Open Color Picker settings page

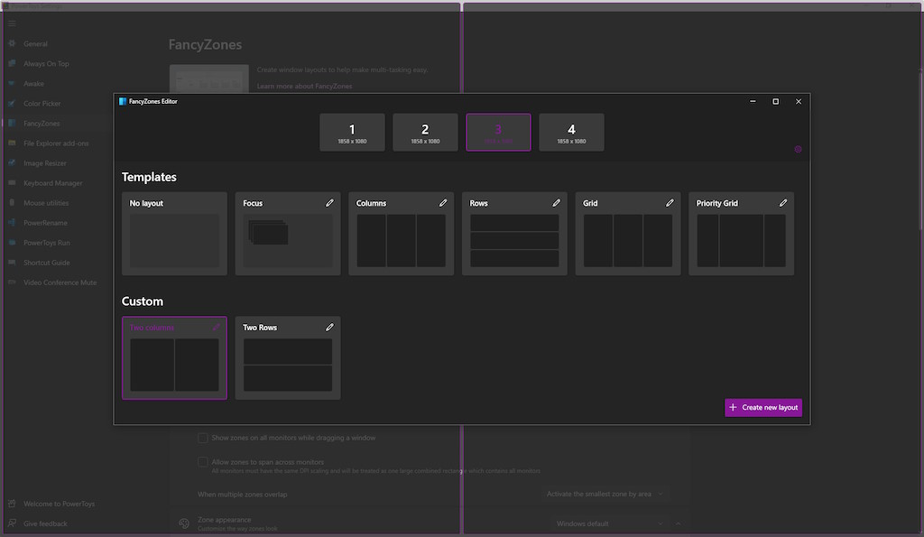coord(42,104)
